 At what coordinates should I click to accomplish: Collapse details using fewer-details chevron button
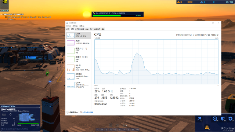tap(68, 112)
